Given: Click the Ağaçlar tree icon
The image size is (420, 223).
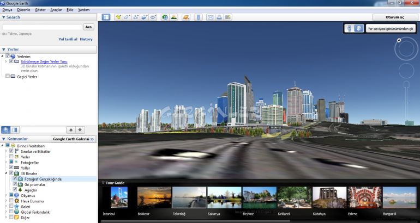Looking at the screenshot, I should (20, 190).
